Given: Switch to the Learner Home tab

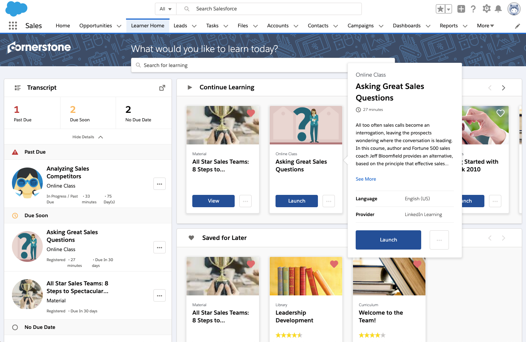Looking at the screenshot, I should click(148, 26).
